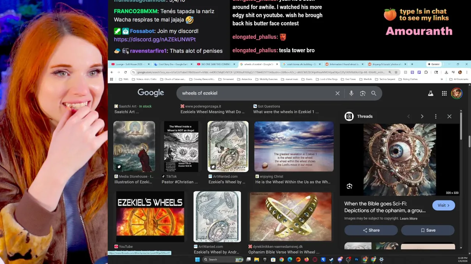Open the 'greatest revelation in Ezekiel 1' seascape thumbnail

tap(294, 146)
